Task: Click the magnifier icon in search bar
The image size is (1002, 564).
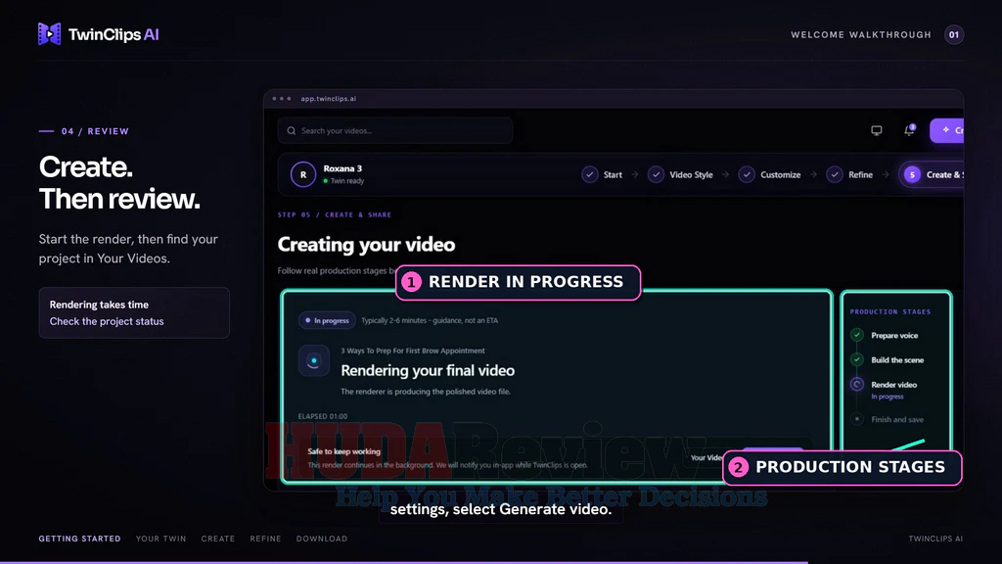Action: [x=292, y=130]
